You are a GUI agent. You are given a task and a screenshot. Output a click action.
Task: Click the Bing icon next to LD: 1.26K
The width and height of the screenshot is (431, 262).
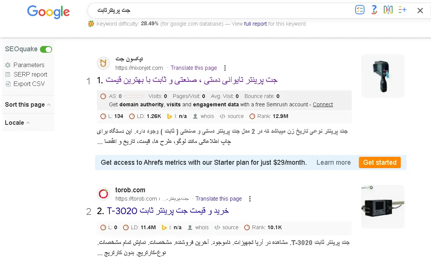pyautogui.click(x=169, y=116)
